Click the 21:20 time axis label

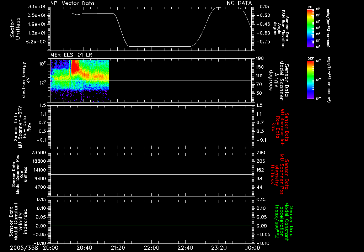pyautogui.click(x=118, y=248)
